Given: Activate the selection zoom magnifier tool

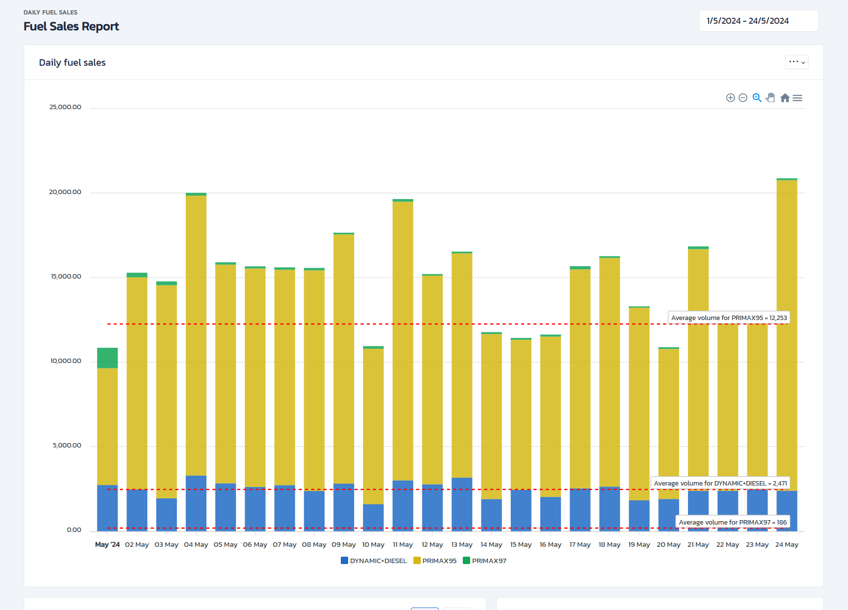Looking at the screenshot, I should (x=757, y=98).
